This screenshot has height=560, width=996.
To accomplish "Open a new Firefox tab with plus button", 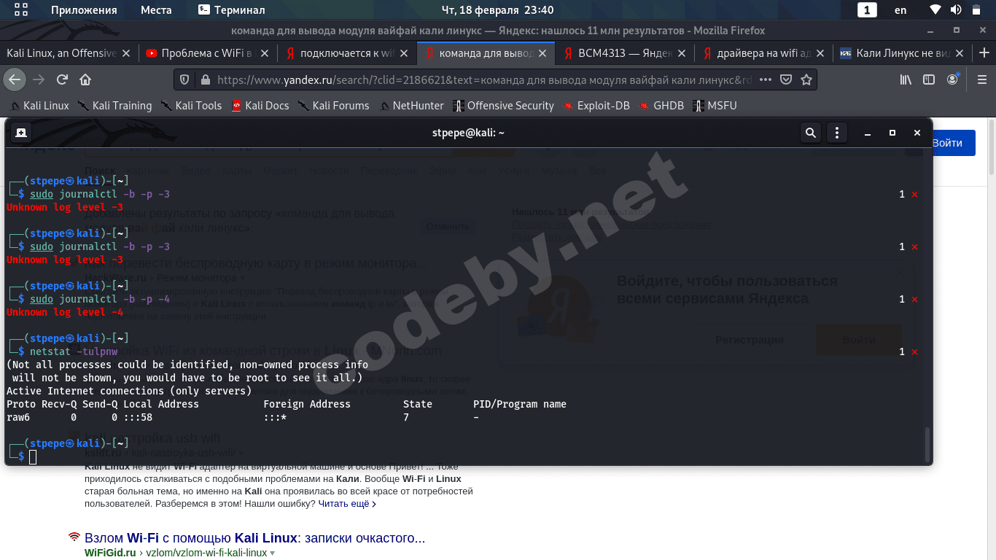I will (984, 53).
